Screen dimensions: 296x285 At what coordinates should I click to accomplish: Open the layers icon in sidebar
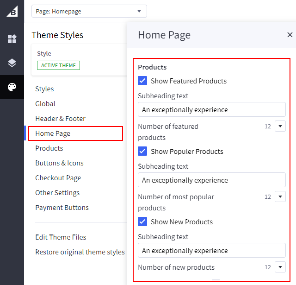click(x=12, y=63)
